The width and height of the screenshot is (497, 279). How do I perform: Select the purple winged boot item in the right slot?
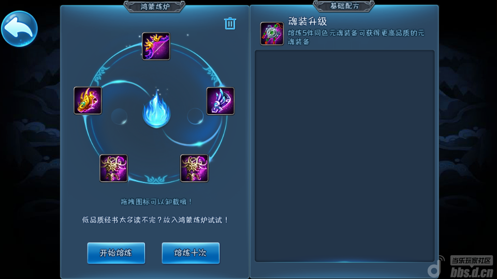point(221,101)
